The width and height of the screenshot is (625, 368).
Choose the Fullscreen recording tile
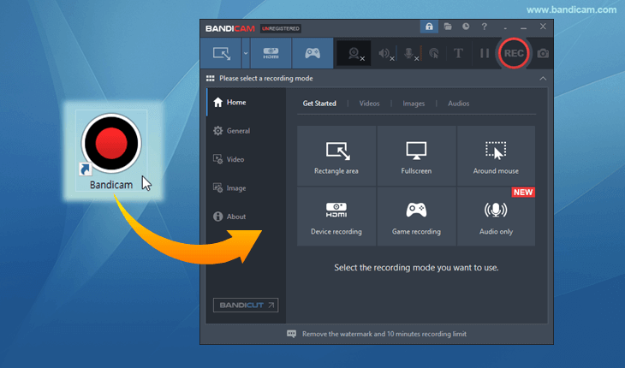point(416,156)
